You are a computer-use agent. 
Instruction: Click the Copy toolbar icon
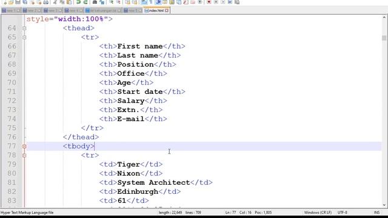pos(62,2)
